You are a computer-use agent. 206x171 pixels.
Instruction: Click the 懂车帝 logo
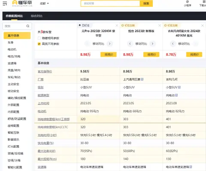pos(22,3)
